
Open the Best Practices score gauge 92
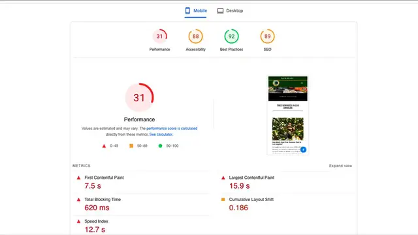[231, 37]
